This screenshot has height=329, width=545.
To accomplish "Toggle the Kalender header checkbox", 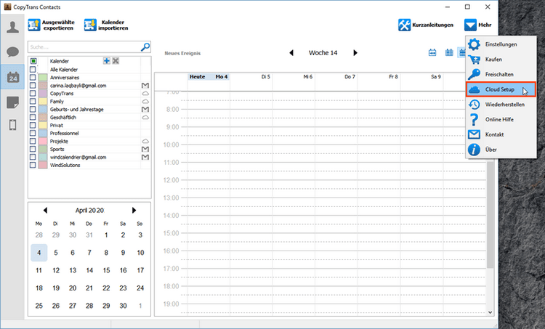I will coord(33,61).
